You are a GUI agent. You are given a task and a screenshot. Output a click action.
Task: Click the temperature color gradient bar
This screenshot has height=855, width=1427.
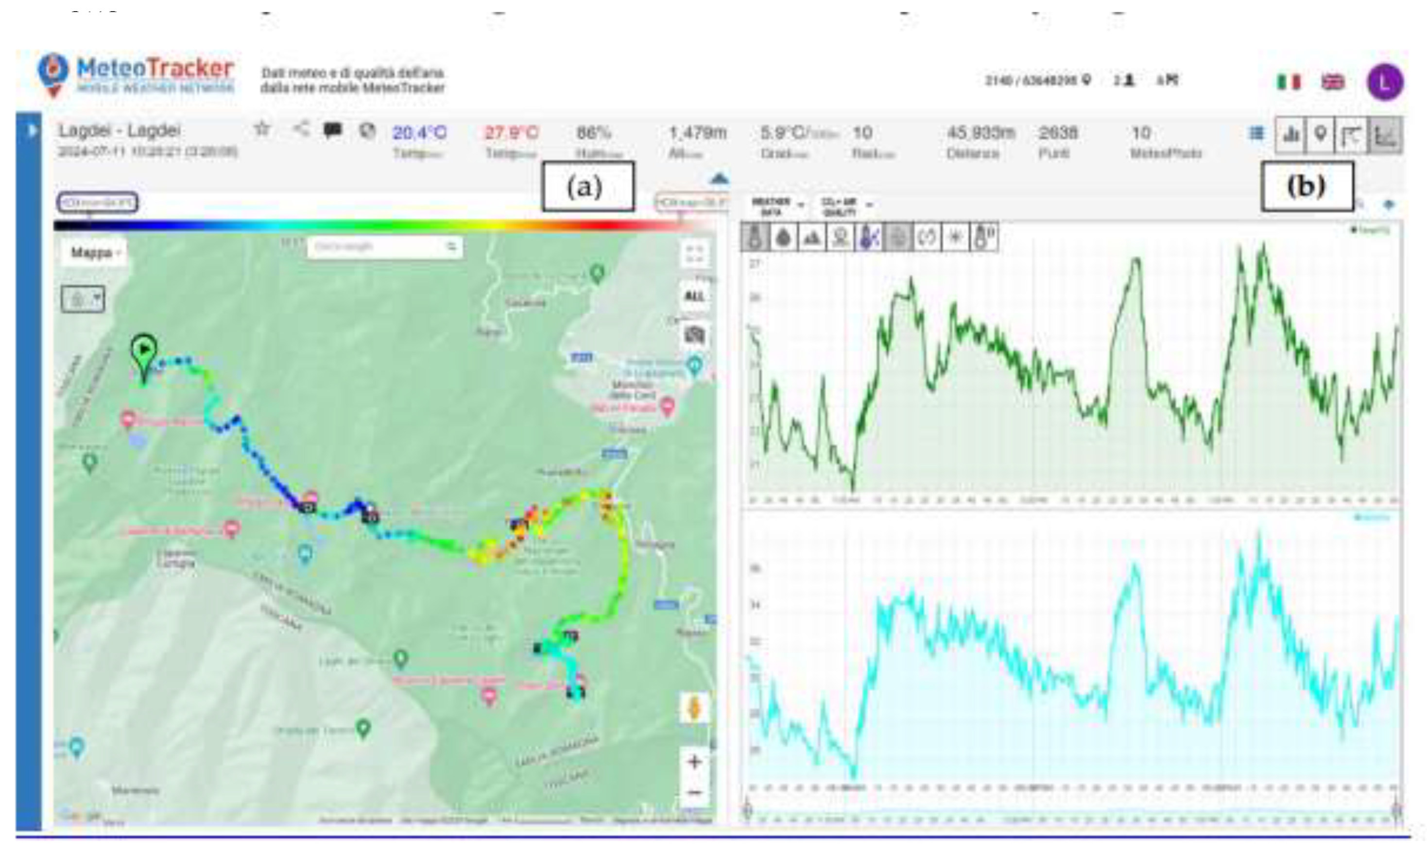pos(380,225)
